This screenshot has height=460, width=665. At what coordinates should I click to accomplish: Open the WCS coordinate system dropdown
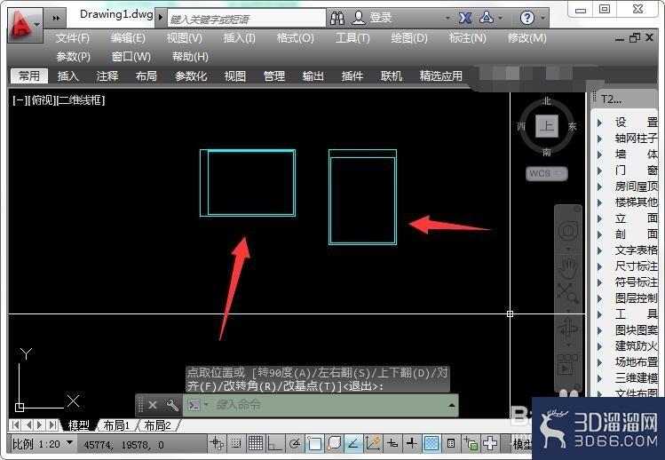pos(546,173)
